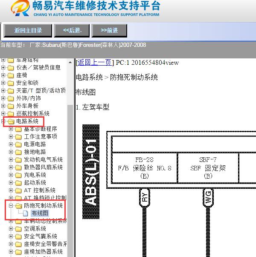Expand the 基本诊断程序 node
The width and height of the screenshot is (256, 257).
tap(11, 129)
